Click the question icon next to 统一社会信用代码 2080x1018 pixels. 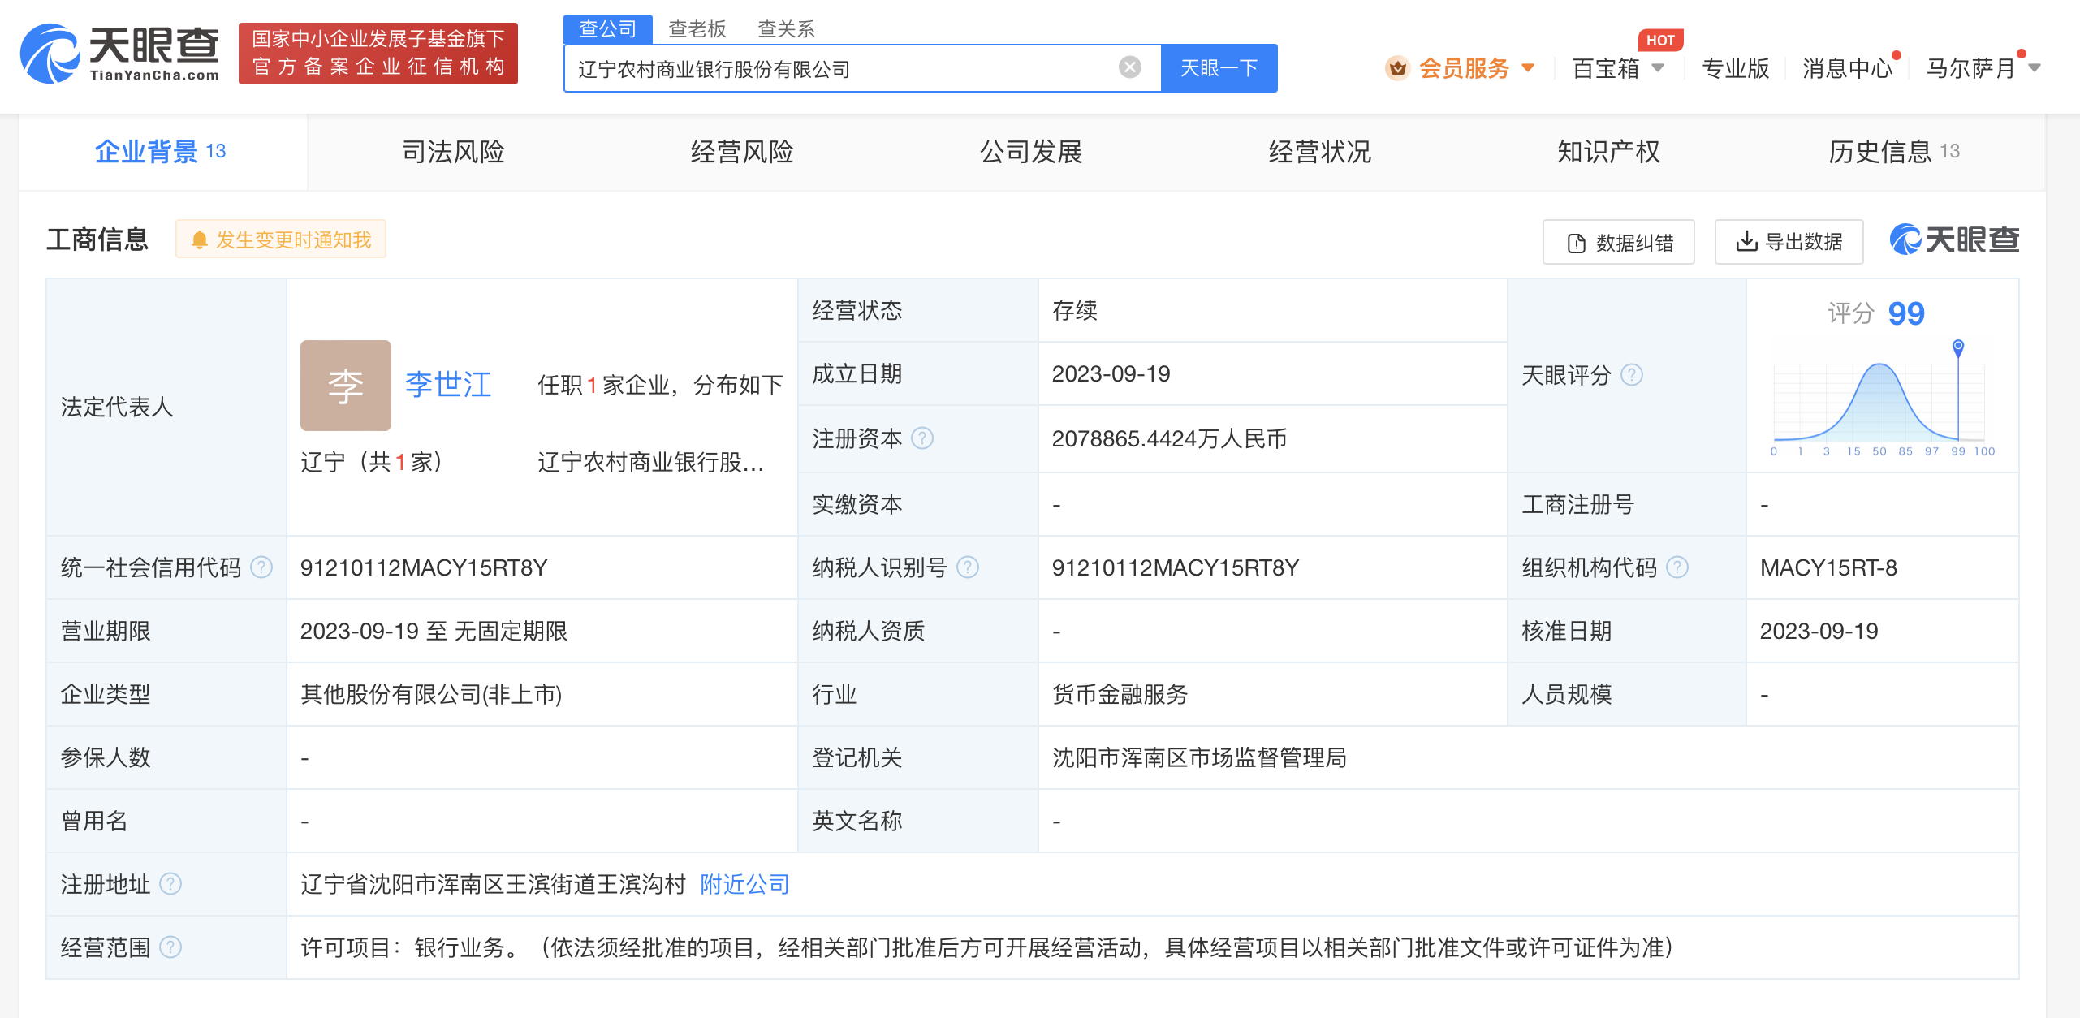pos(261,567)
